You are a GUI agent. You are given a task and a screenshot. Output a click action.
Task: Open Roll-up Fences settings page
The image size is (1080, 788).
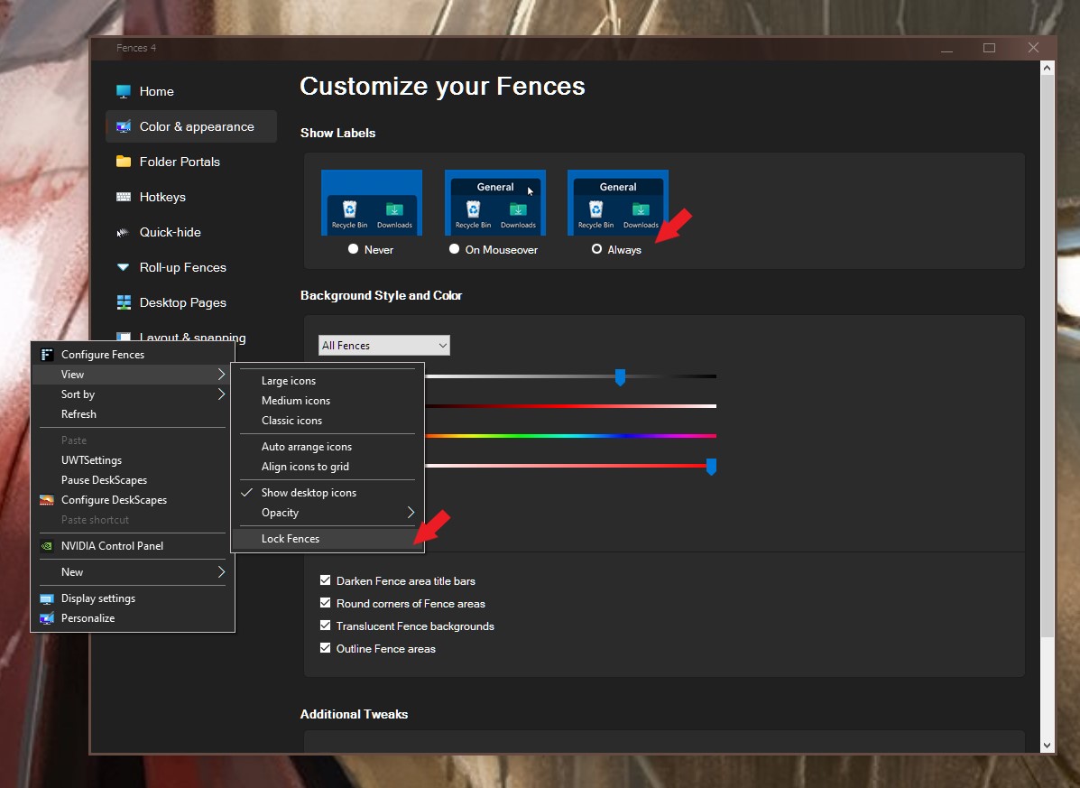pyautogui.click(x=190, y=267)
